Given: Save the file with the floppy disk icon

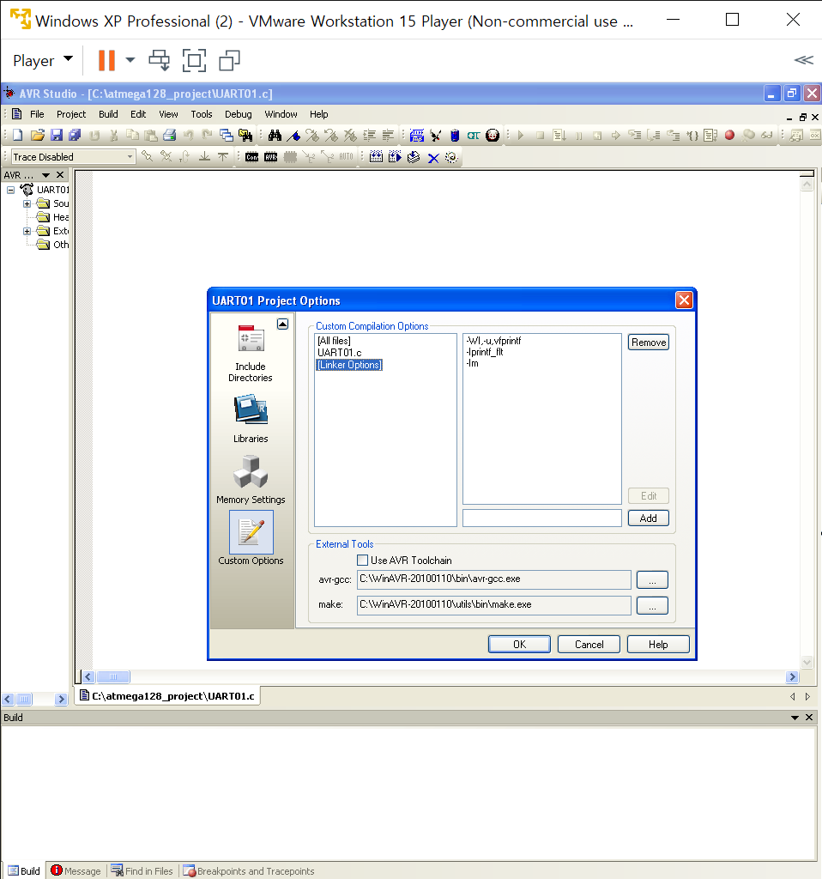Looking at the screenshot, I should (56, 135).
